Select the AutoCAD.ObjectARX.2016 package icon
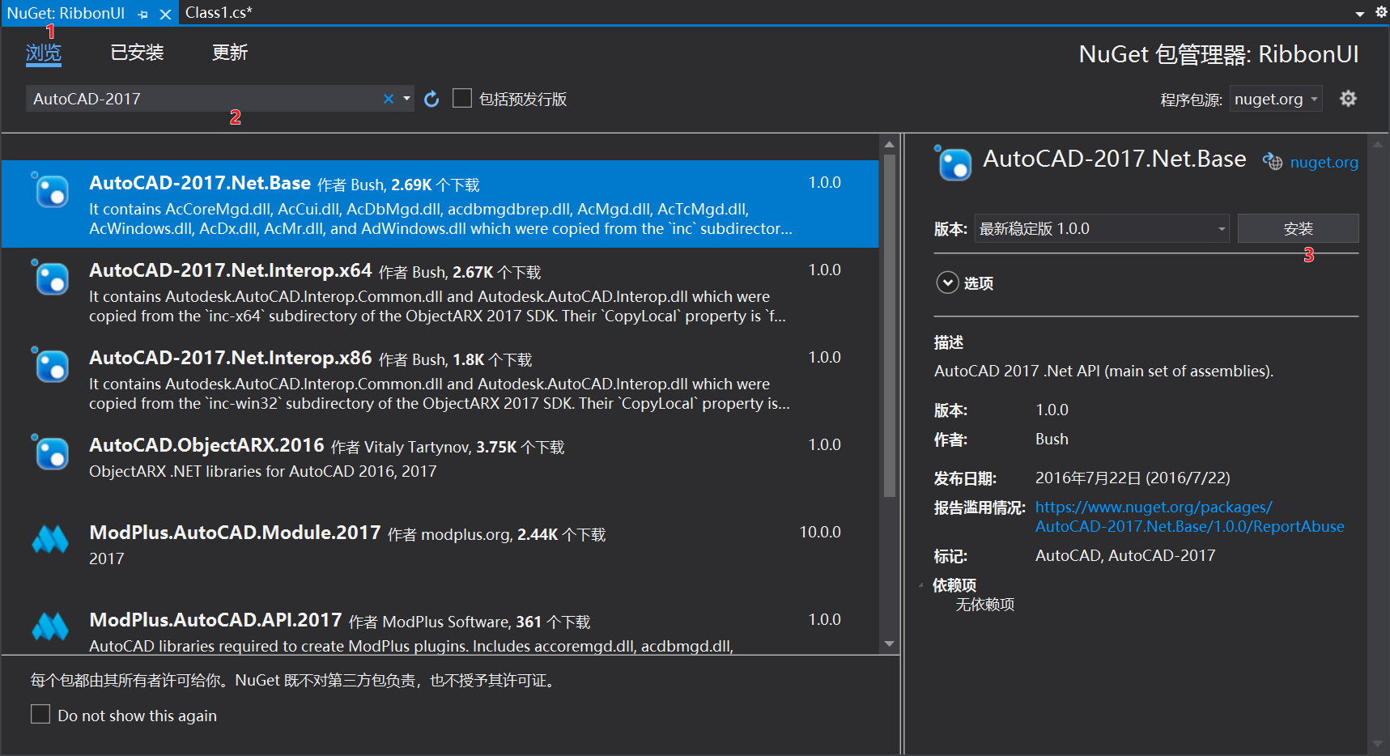This screenshot has height=756, width=1390. point(50,452)
